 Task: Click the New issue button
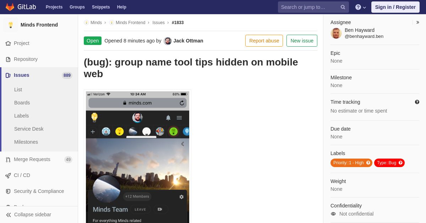302,41
